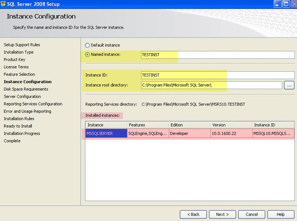Click Instance Configuration step in sidebar

(x=27, y=82)
